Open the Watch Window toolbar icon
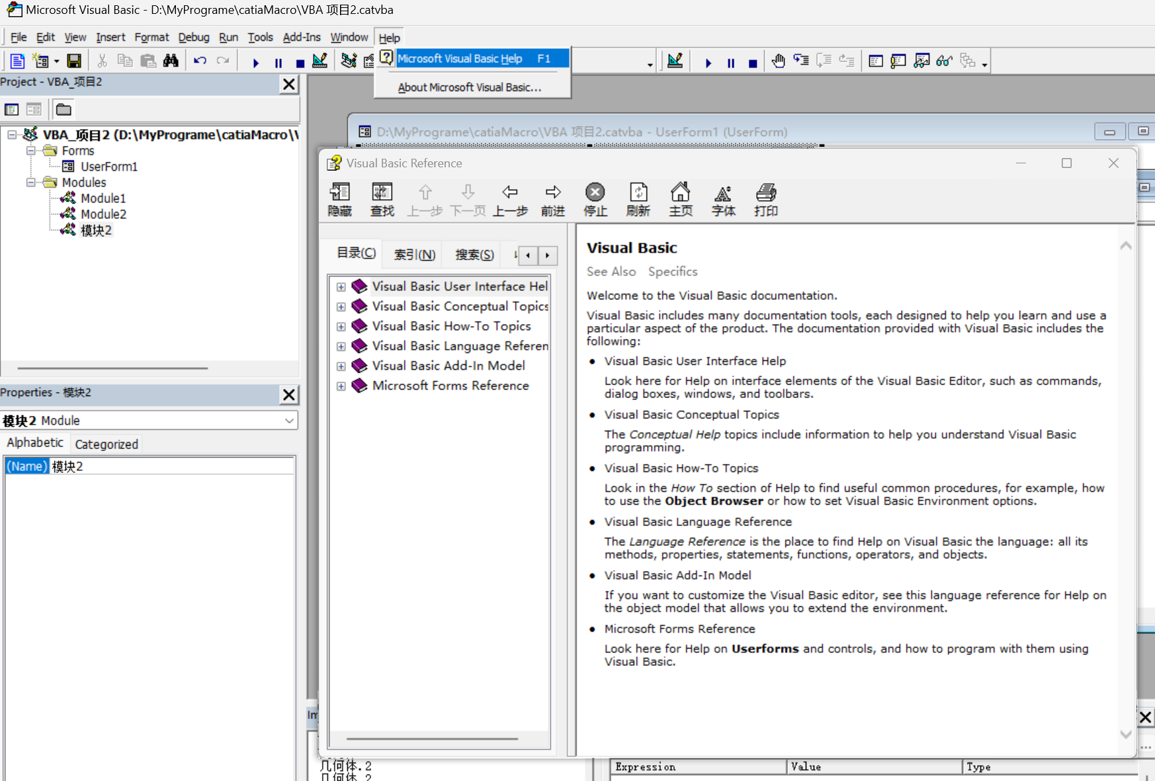 pyautogui.click(x=921, y=62)
